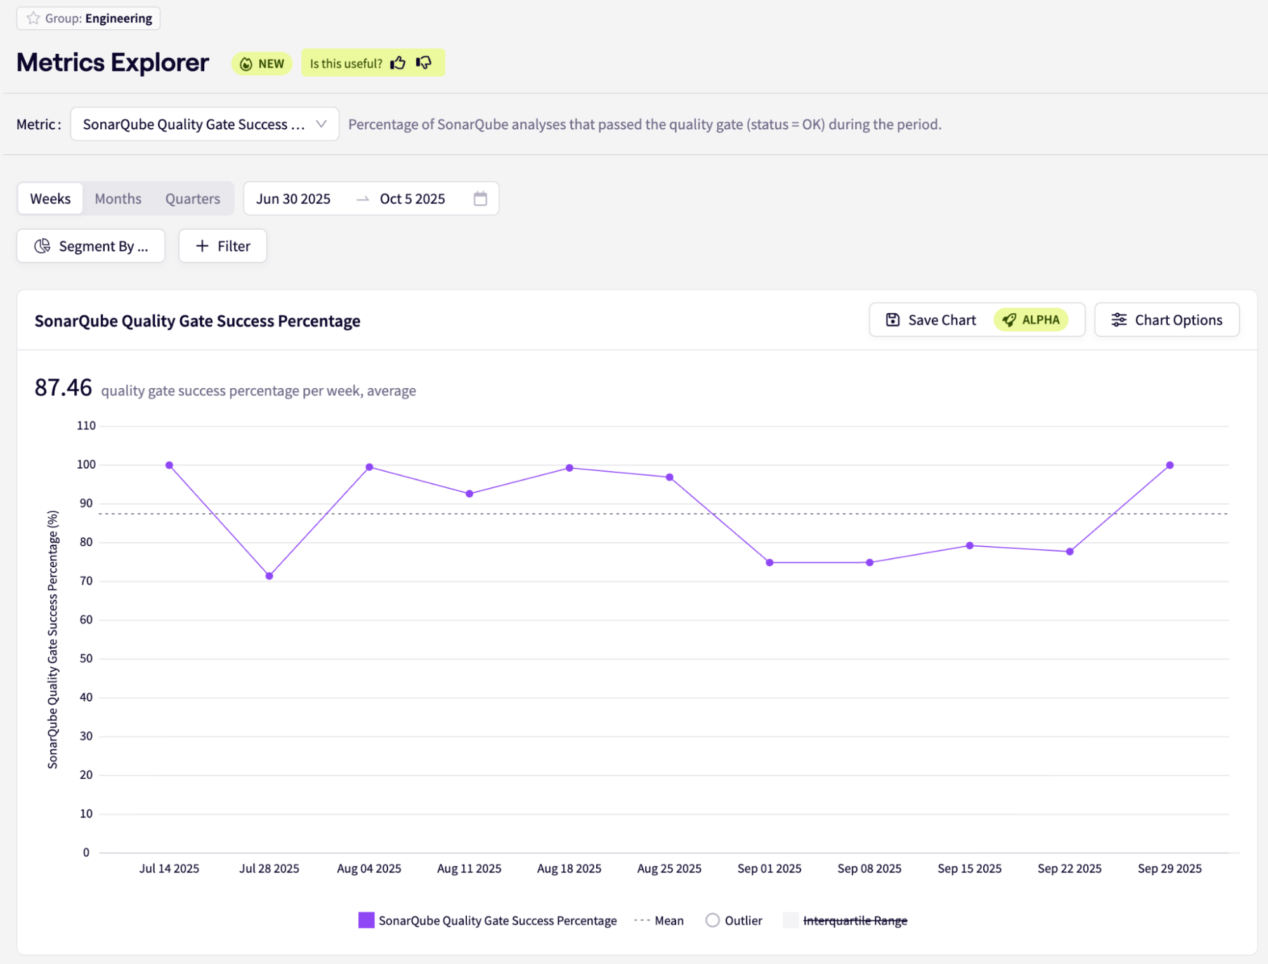Open the Chart Options menu
This screenshot has width=1268, height=964.
(x=1167, y=320)
